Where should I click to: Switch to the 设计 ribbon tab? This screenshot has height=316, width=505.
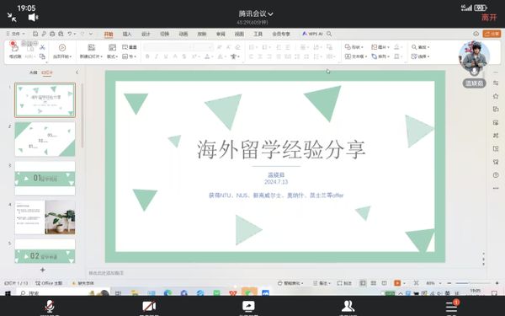pos(146,34)
